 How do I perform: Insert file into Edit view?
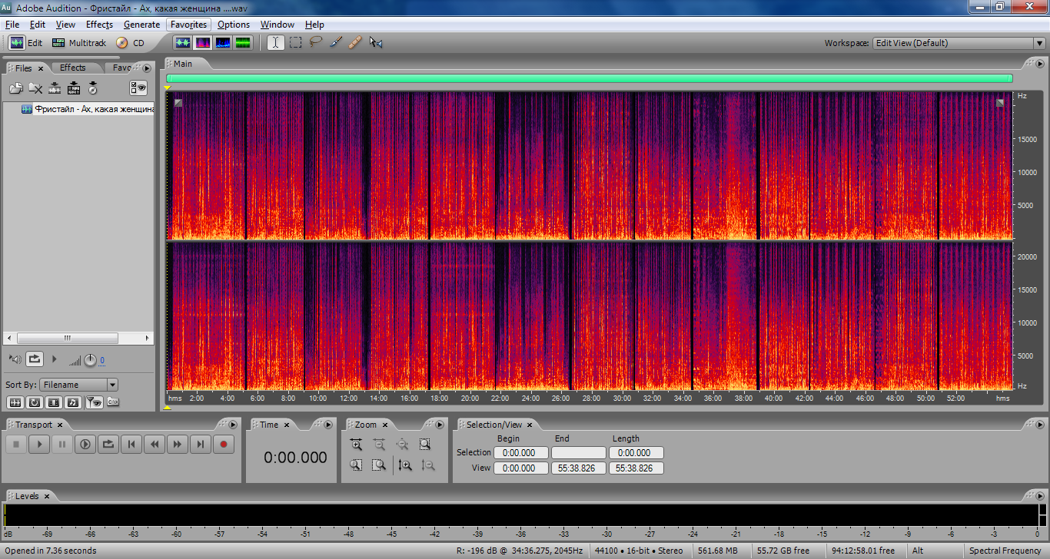pos(55,88)
